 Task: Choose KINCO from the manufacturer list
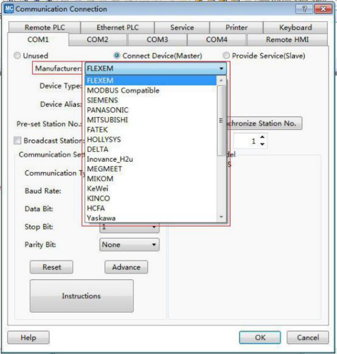click(151, 198)
